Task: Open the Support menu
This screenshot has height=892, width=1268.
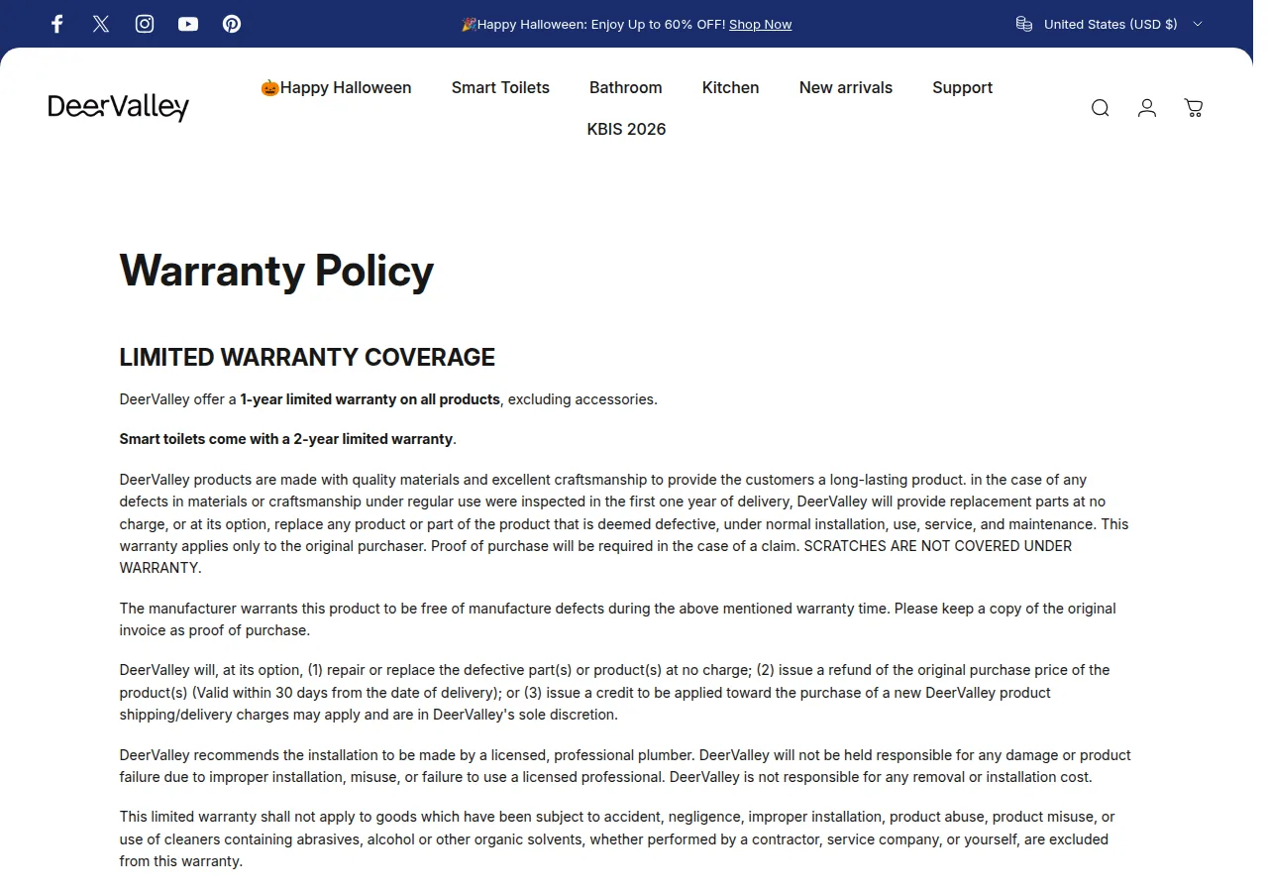Action: point(962,87)
